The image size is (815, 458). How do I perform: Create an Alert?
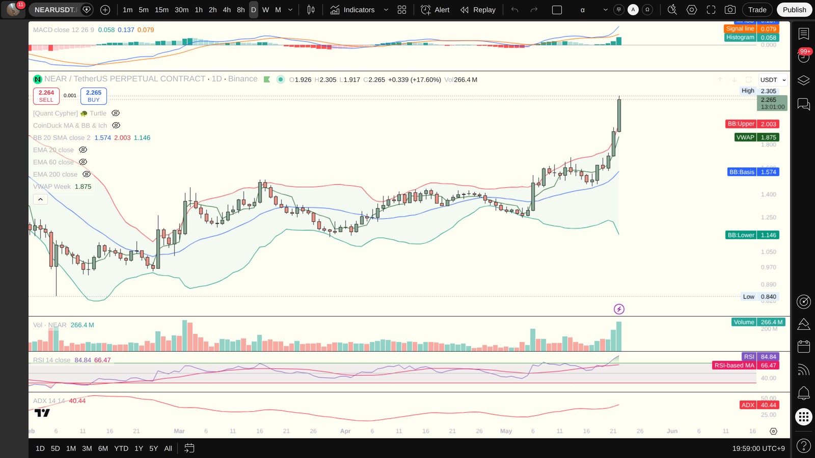(x=436, y=10)
